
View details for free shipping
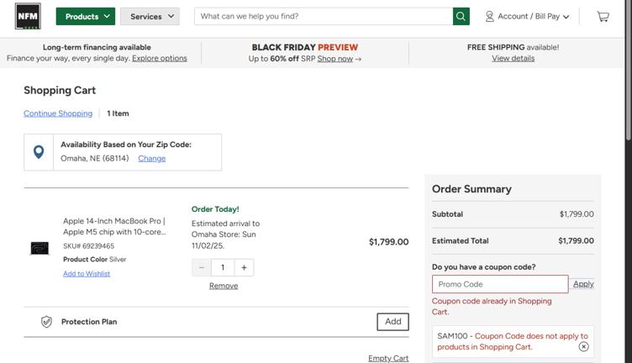coord(513,58)
